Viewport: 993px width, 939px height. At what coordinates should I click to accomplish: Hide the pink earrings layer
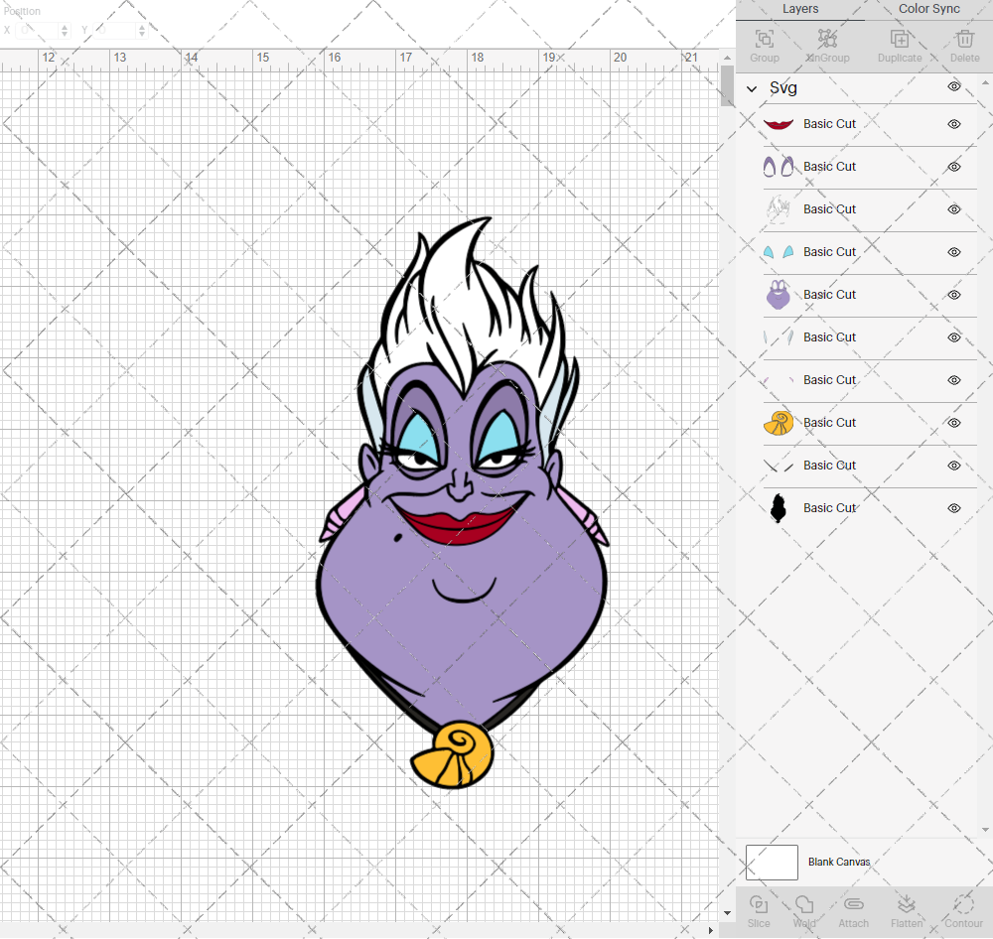coord(953,380)
